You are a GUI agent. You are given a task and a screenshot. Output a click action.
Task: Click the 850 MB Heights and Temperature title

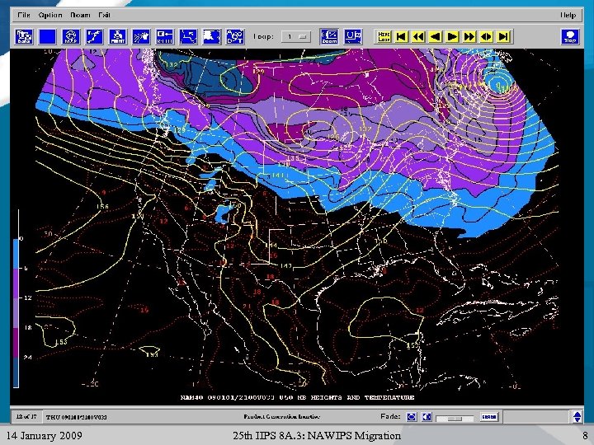pos(297,397)
